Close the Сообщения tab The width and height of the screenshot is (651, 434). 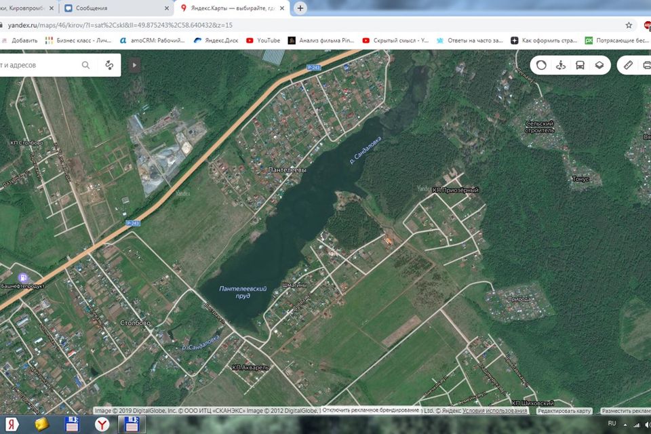point(167,8)
